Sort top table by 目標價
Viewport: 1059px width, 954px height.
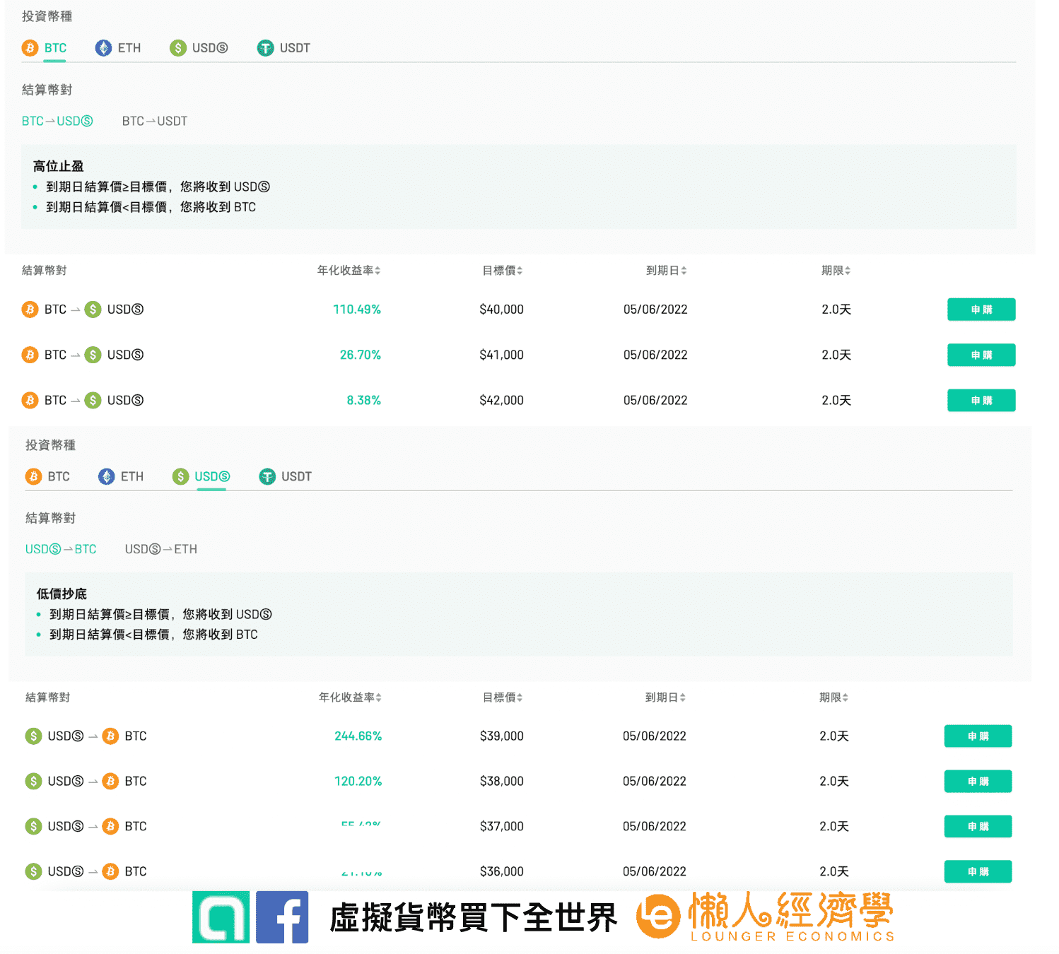tap(503, 271)
